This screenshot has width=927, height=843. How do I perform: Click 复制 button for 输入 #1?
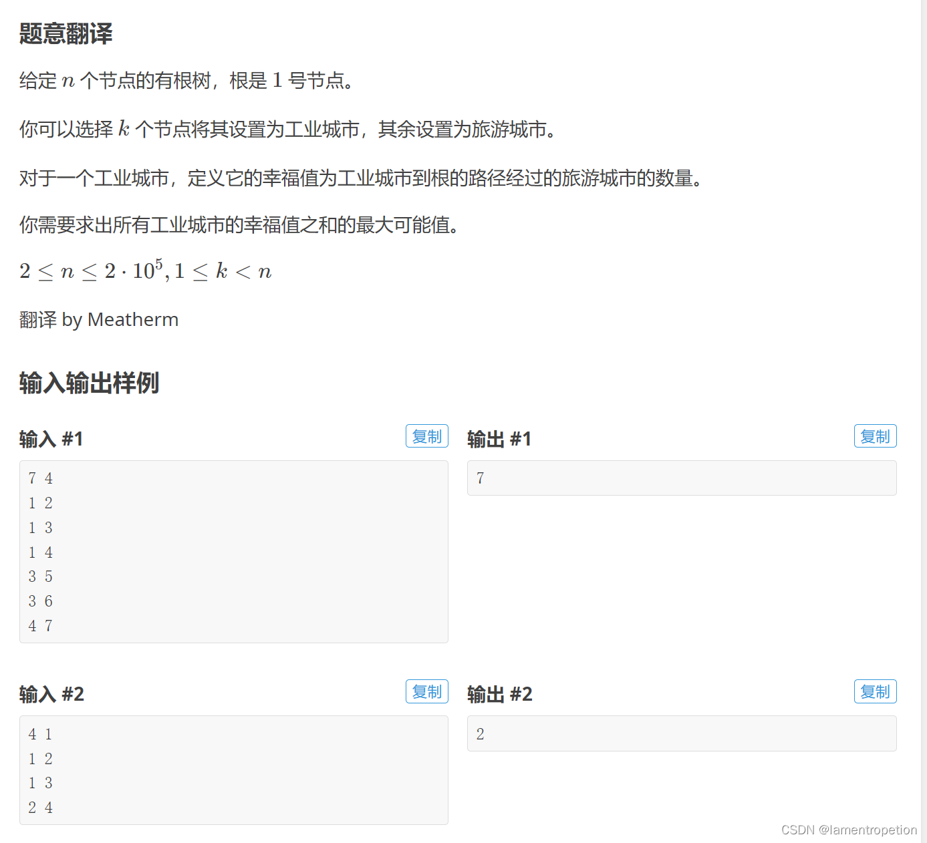point(426,436)
